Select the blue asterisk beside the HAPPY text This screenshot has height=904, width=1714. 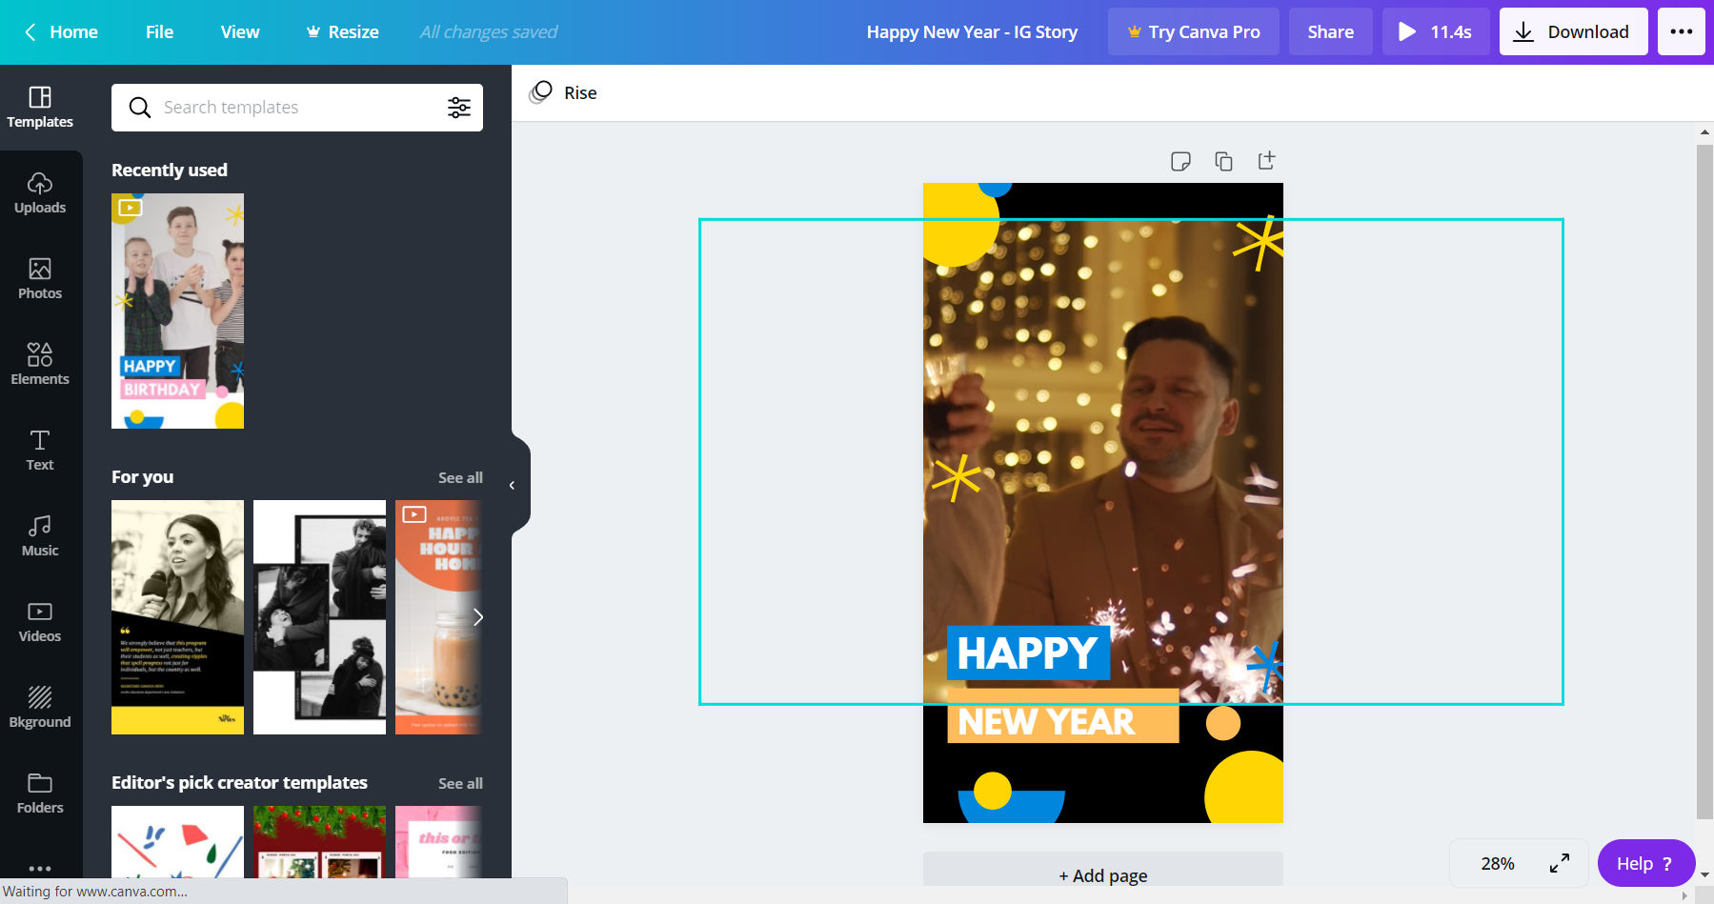point(1267,668)
